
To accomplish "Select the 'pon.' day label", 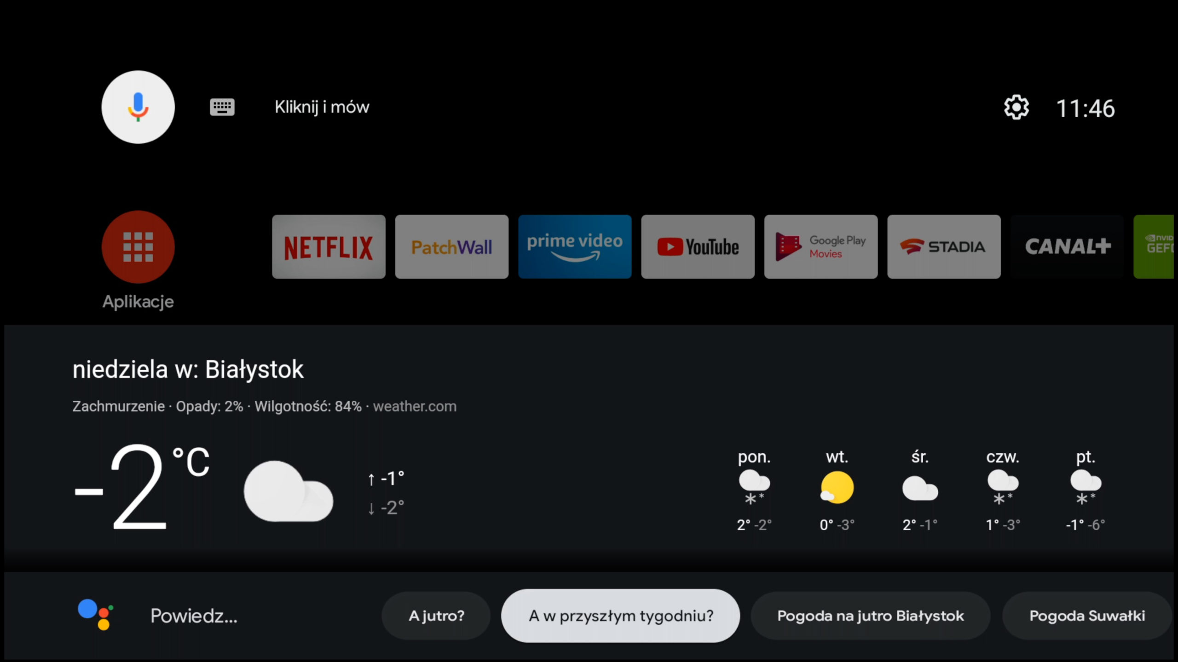I will point(754,457).
